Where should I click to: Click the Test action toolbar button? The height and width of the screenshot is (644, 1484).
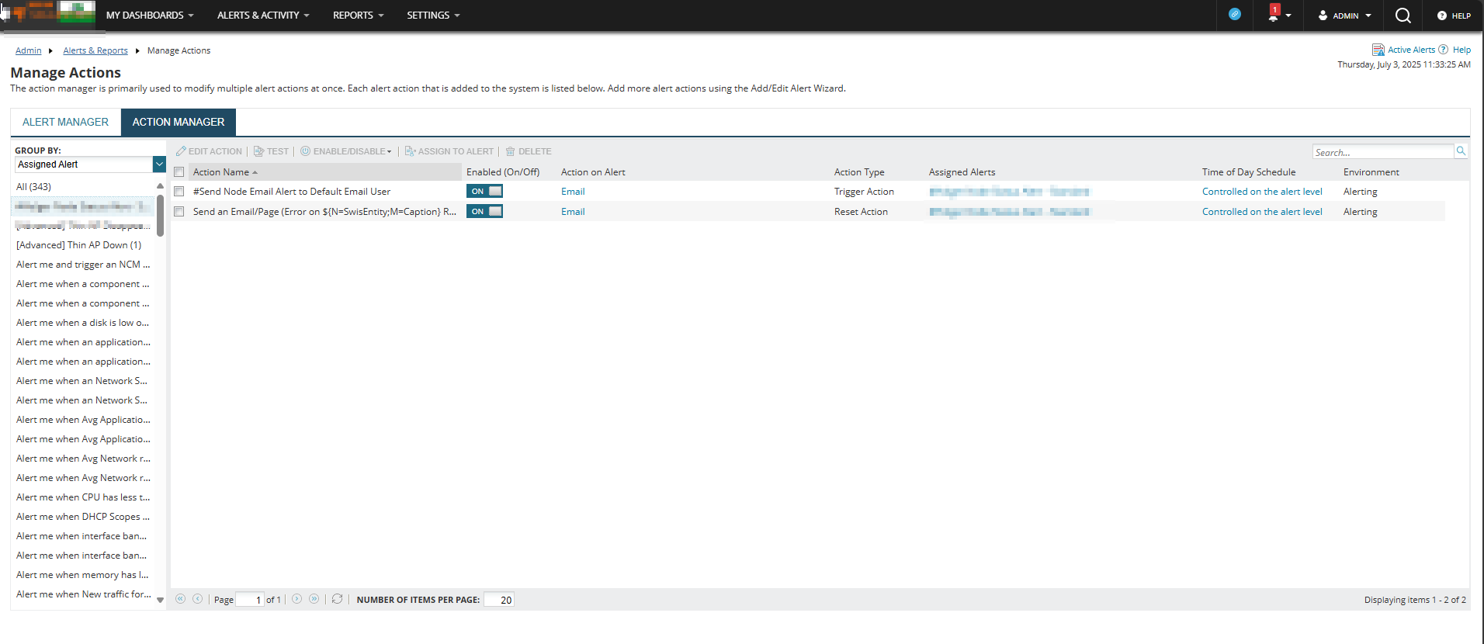point(271,151)
